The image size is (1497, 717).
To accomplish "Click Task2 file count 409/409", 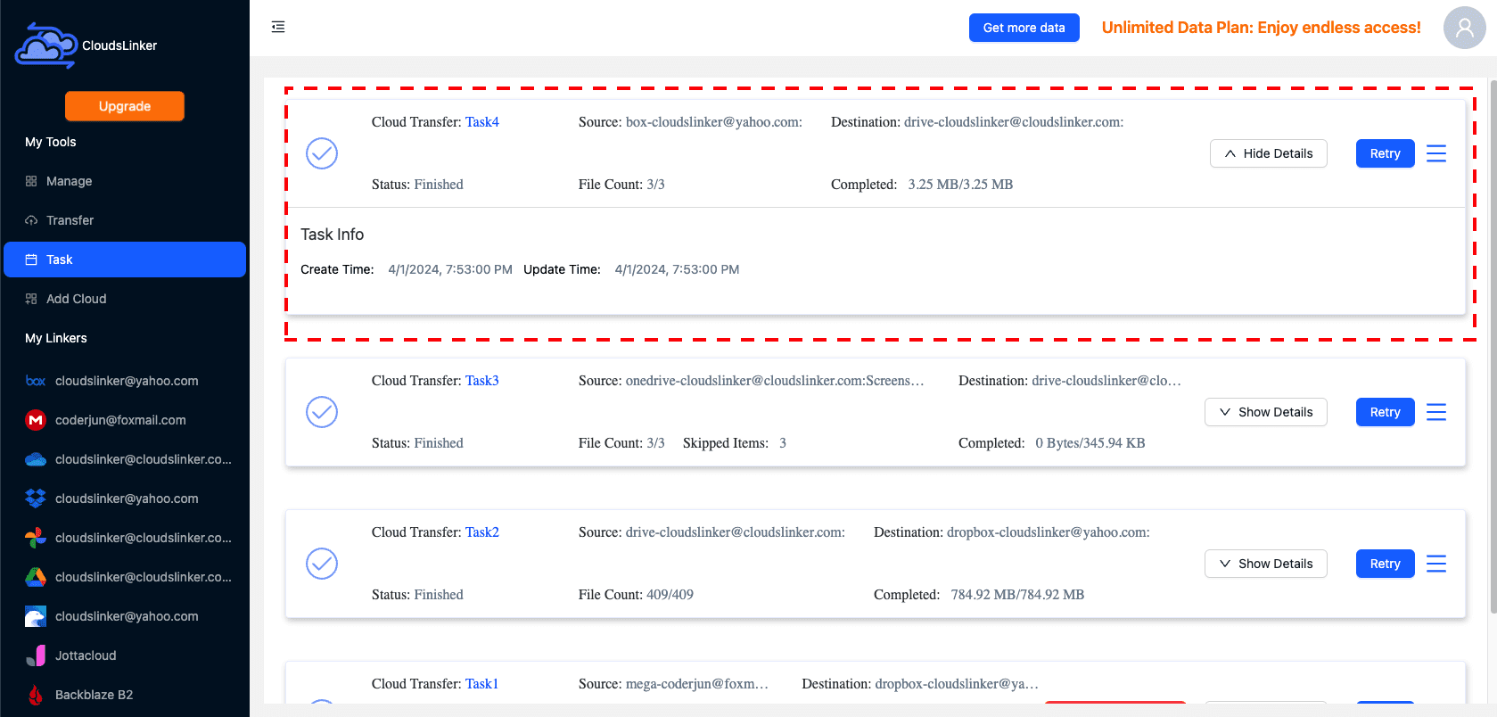I will 670,595.
